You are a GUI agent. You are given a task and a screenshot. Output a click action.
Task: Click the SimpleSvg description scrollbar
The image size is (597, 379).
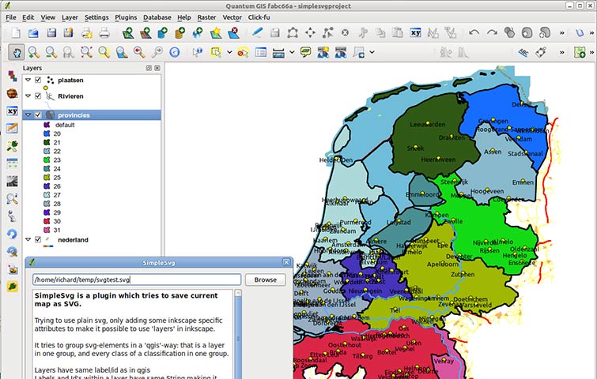coord(238,334)
